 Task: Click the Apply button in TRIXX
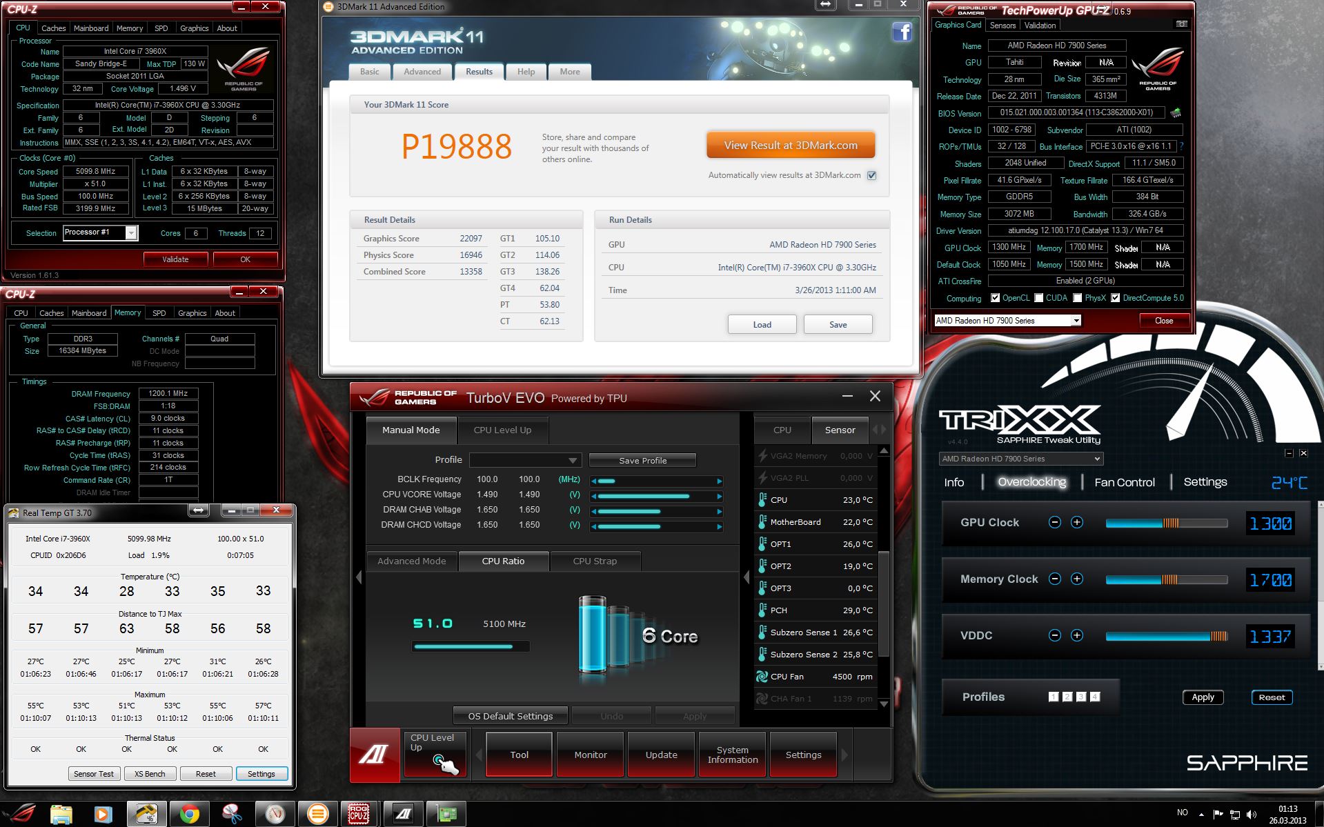1203,697
